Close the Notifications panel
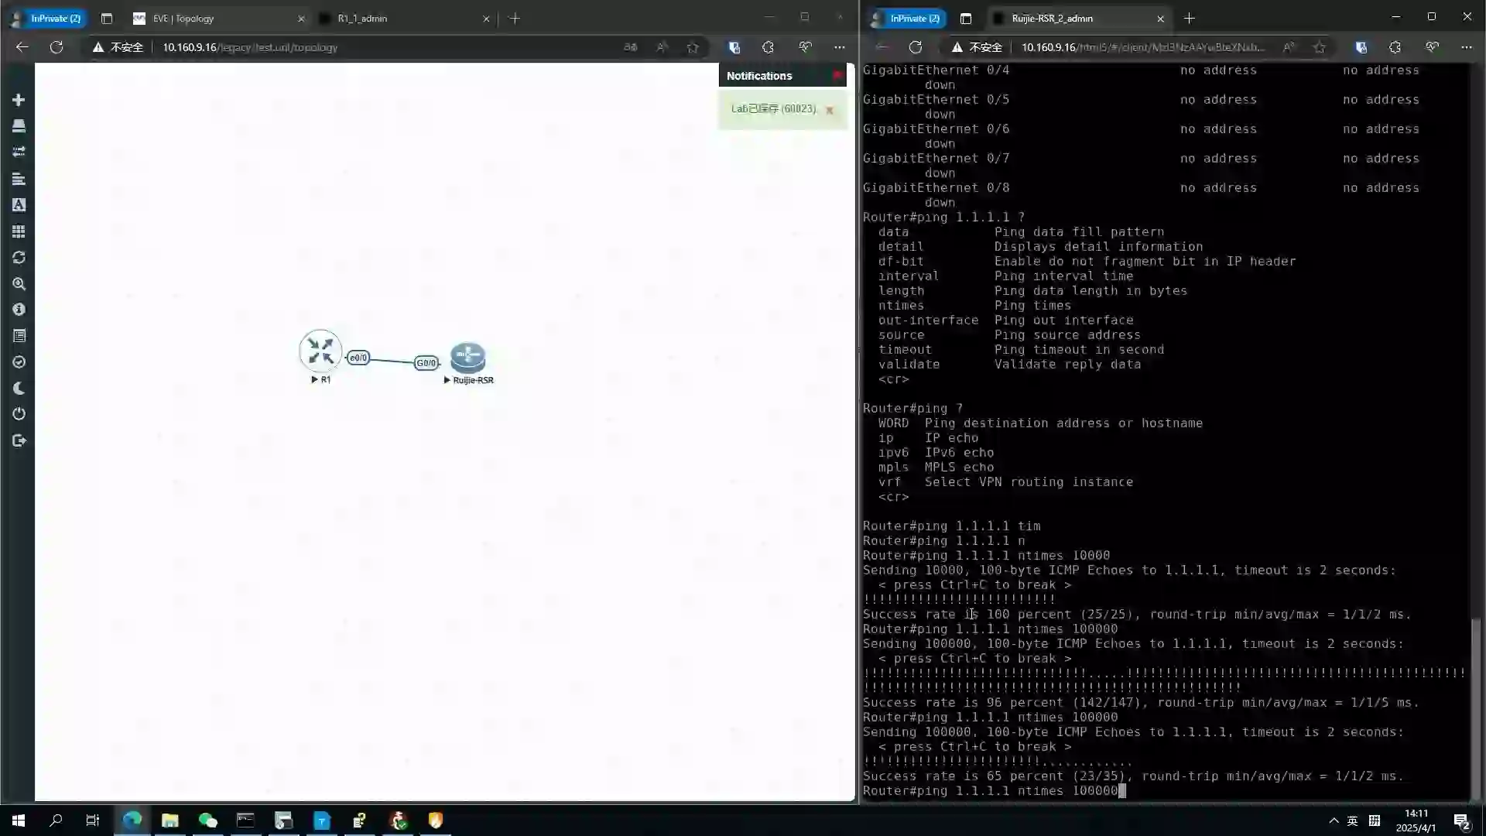The image size is (1486, 836). click(837, 76)
